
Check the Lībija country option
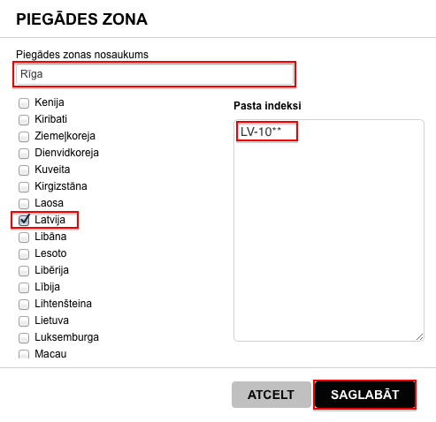tap(24, 288)
